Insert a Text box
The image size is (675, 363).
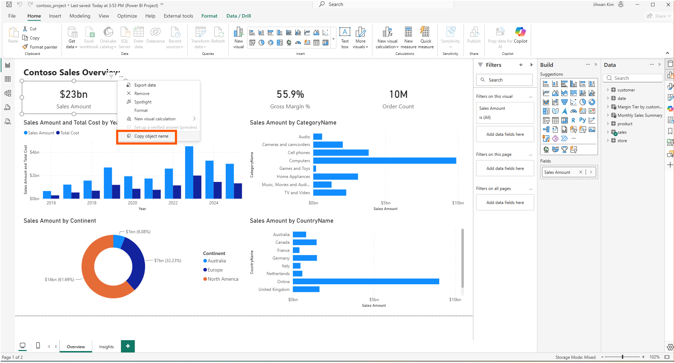(x=345, y=38)
